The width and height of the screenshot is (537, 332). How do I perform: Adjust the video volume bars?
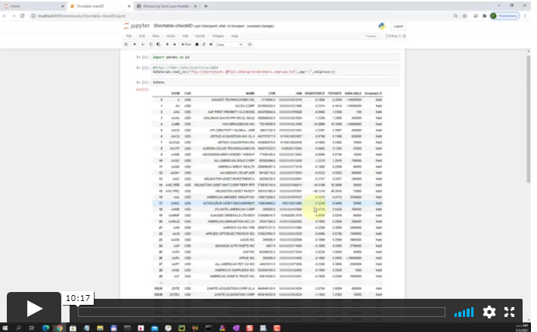[x=464, y=312]
